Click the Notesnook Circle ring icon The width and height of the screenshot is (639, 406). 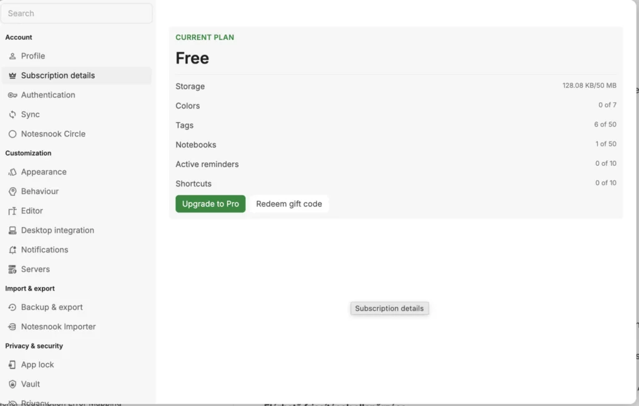pos(12,134)
